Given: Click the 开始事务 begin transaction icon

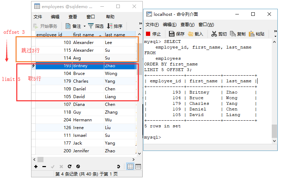Looking at the screenshot, I should click(x=35, y=26).
